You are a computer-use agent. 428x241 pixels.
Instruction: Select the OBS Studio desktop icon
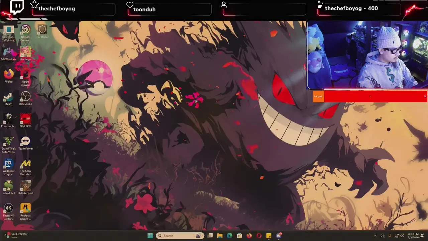(x=25, y=99)
